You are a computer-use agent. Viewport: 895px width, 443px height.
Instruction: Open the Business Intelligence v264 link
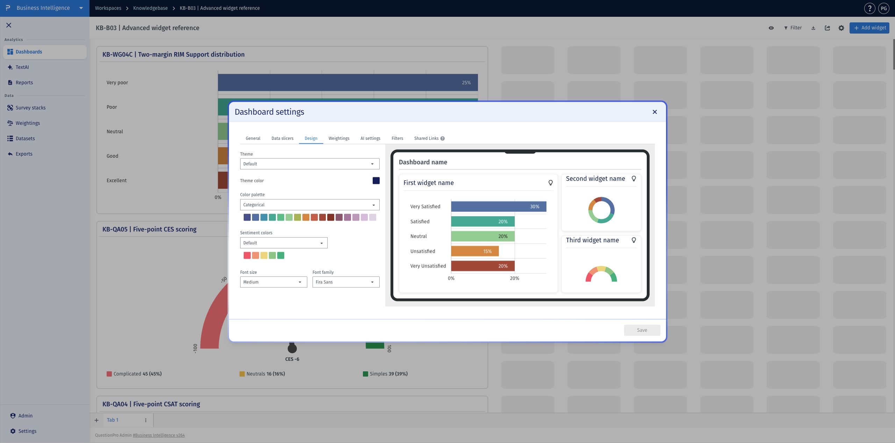tap(159, 435)
